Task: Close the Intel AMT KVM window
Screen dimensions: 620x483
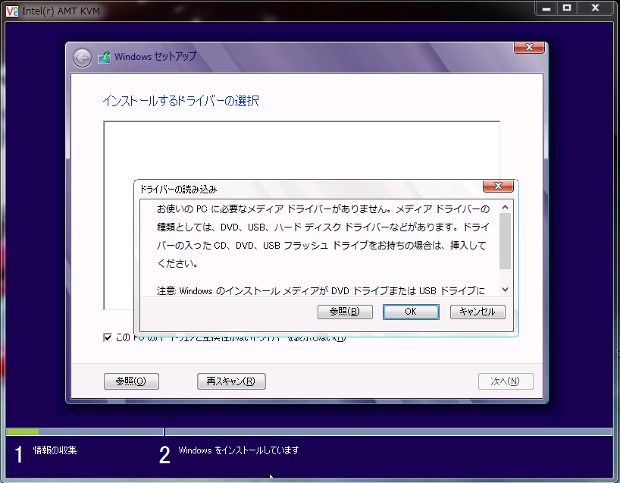Action: [596, 8]
